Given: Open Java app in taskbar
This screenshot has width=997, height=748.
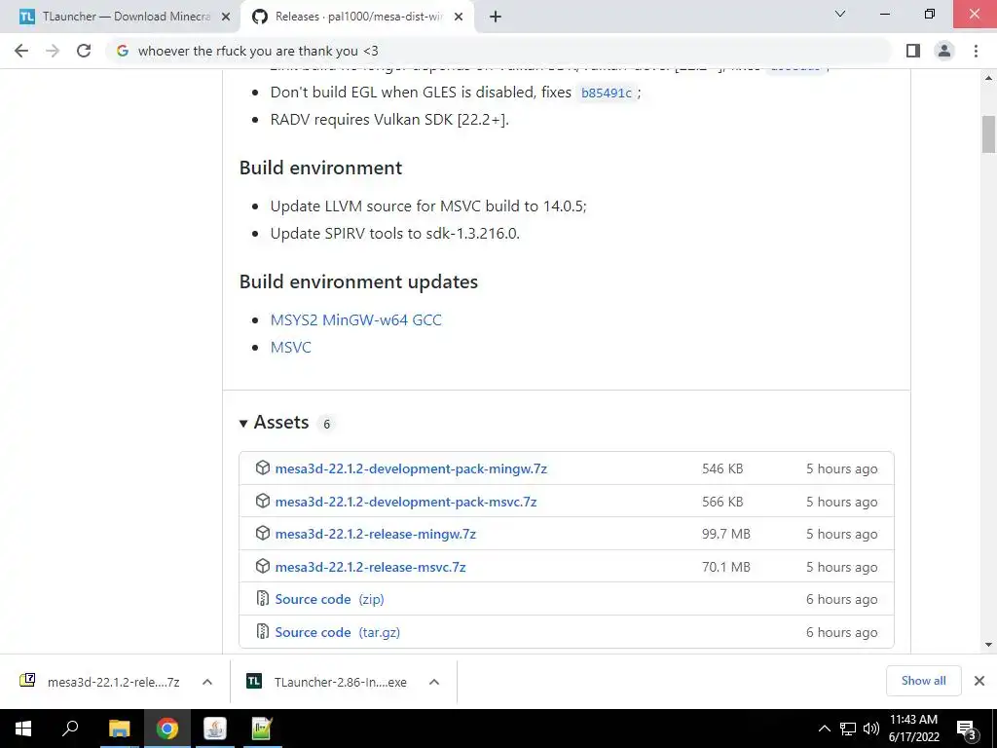Looking at the screenshot, I should tap(215, 729).
